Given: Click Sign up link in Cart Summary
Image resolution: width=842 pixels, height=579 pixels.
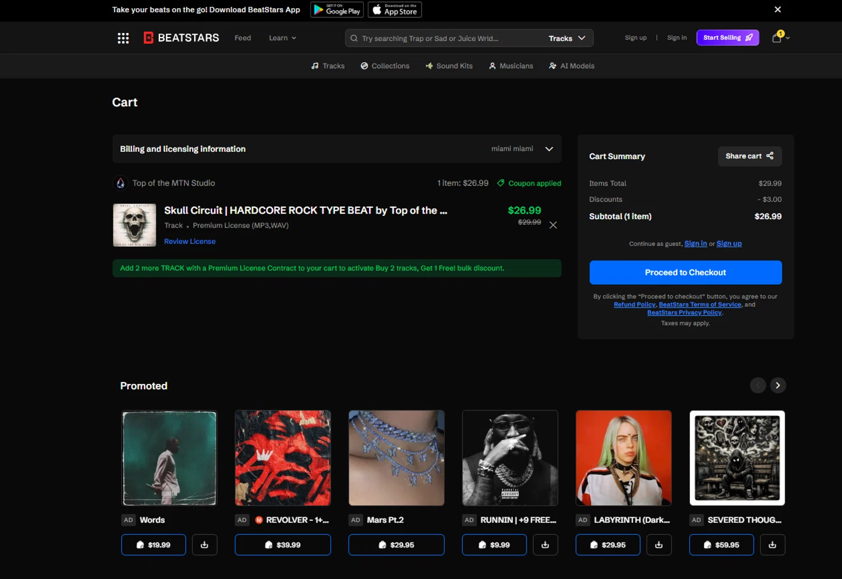Looking at the screenshot, I should click(x=729, y=243).
